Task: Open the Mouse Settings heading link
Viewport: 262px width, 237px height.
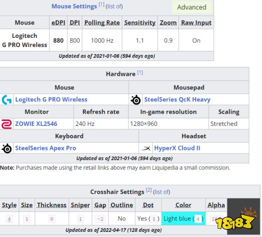Action: (x=74, y=7)
